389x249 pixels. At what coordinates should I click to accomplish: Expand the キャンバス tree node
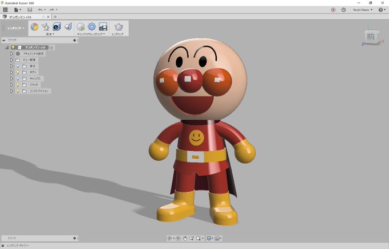(11, 78)
